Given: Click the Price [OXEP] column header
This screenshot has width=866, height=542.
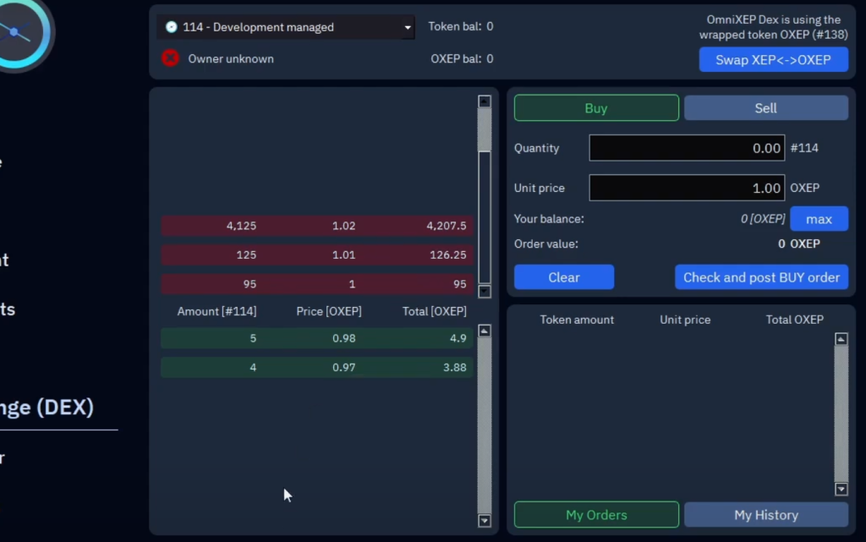Looking at the screenshot, I should [x=329, y=311].
